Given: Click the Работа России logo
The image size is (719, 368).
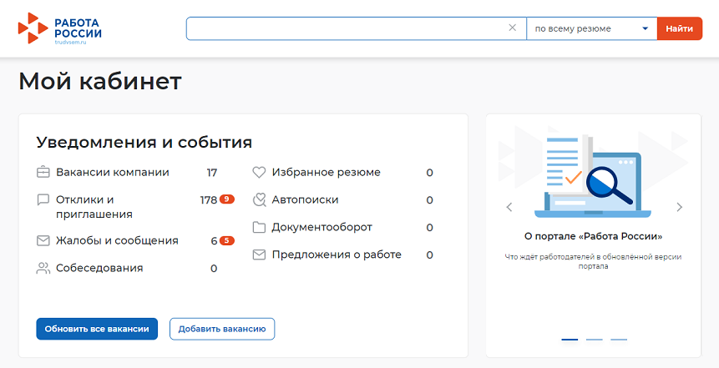Looking at the screenshot, I should [60, 28].
